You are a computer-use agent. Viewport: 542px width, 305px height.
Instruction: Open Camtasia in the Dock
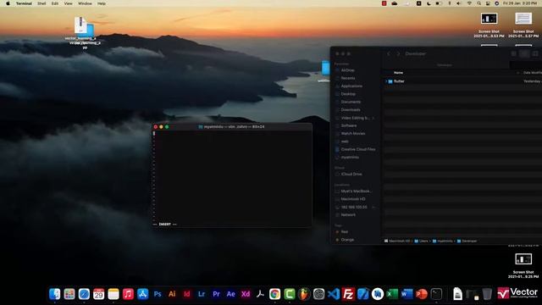(290, 294)
